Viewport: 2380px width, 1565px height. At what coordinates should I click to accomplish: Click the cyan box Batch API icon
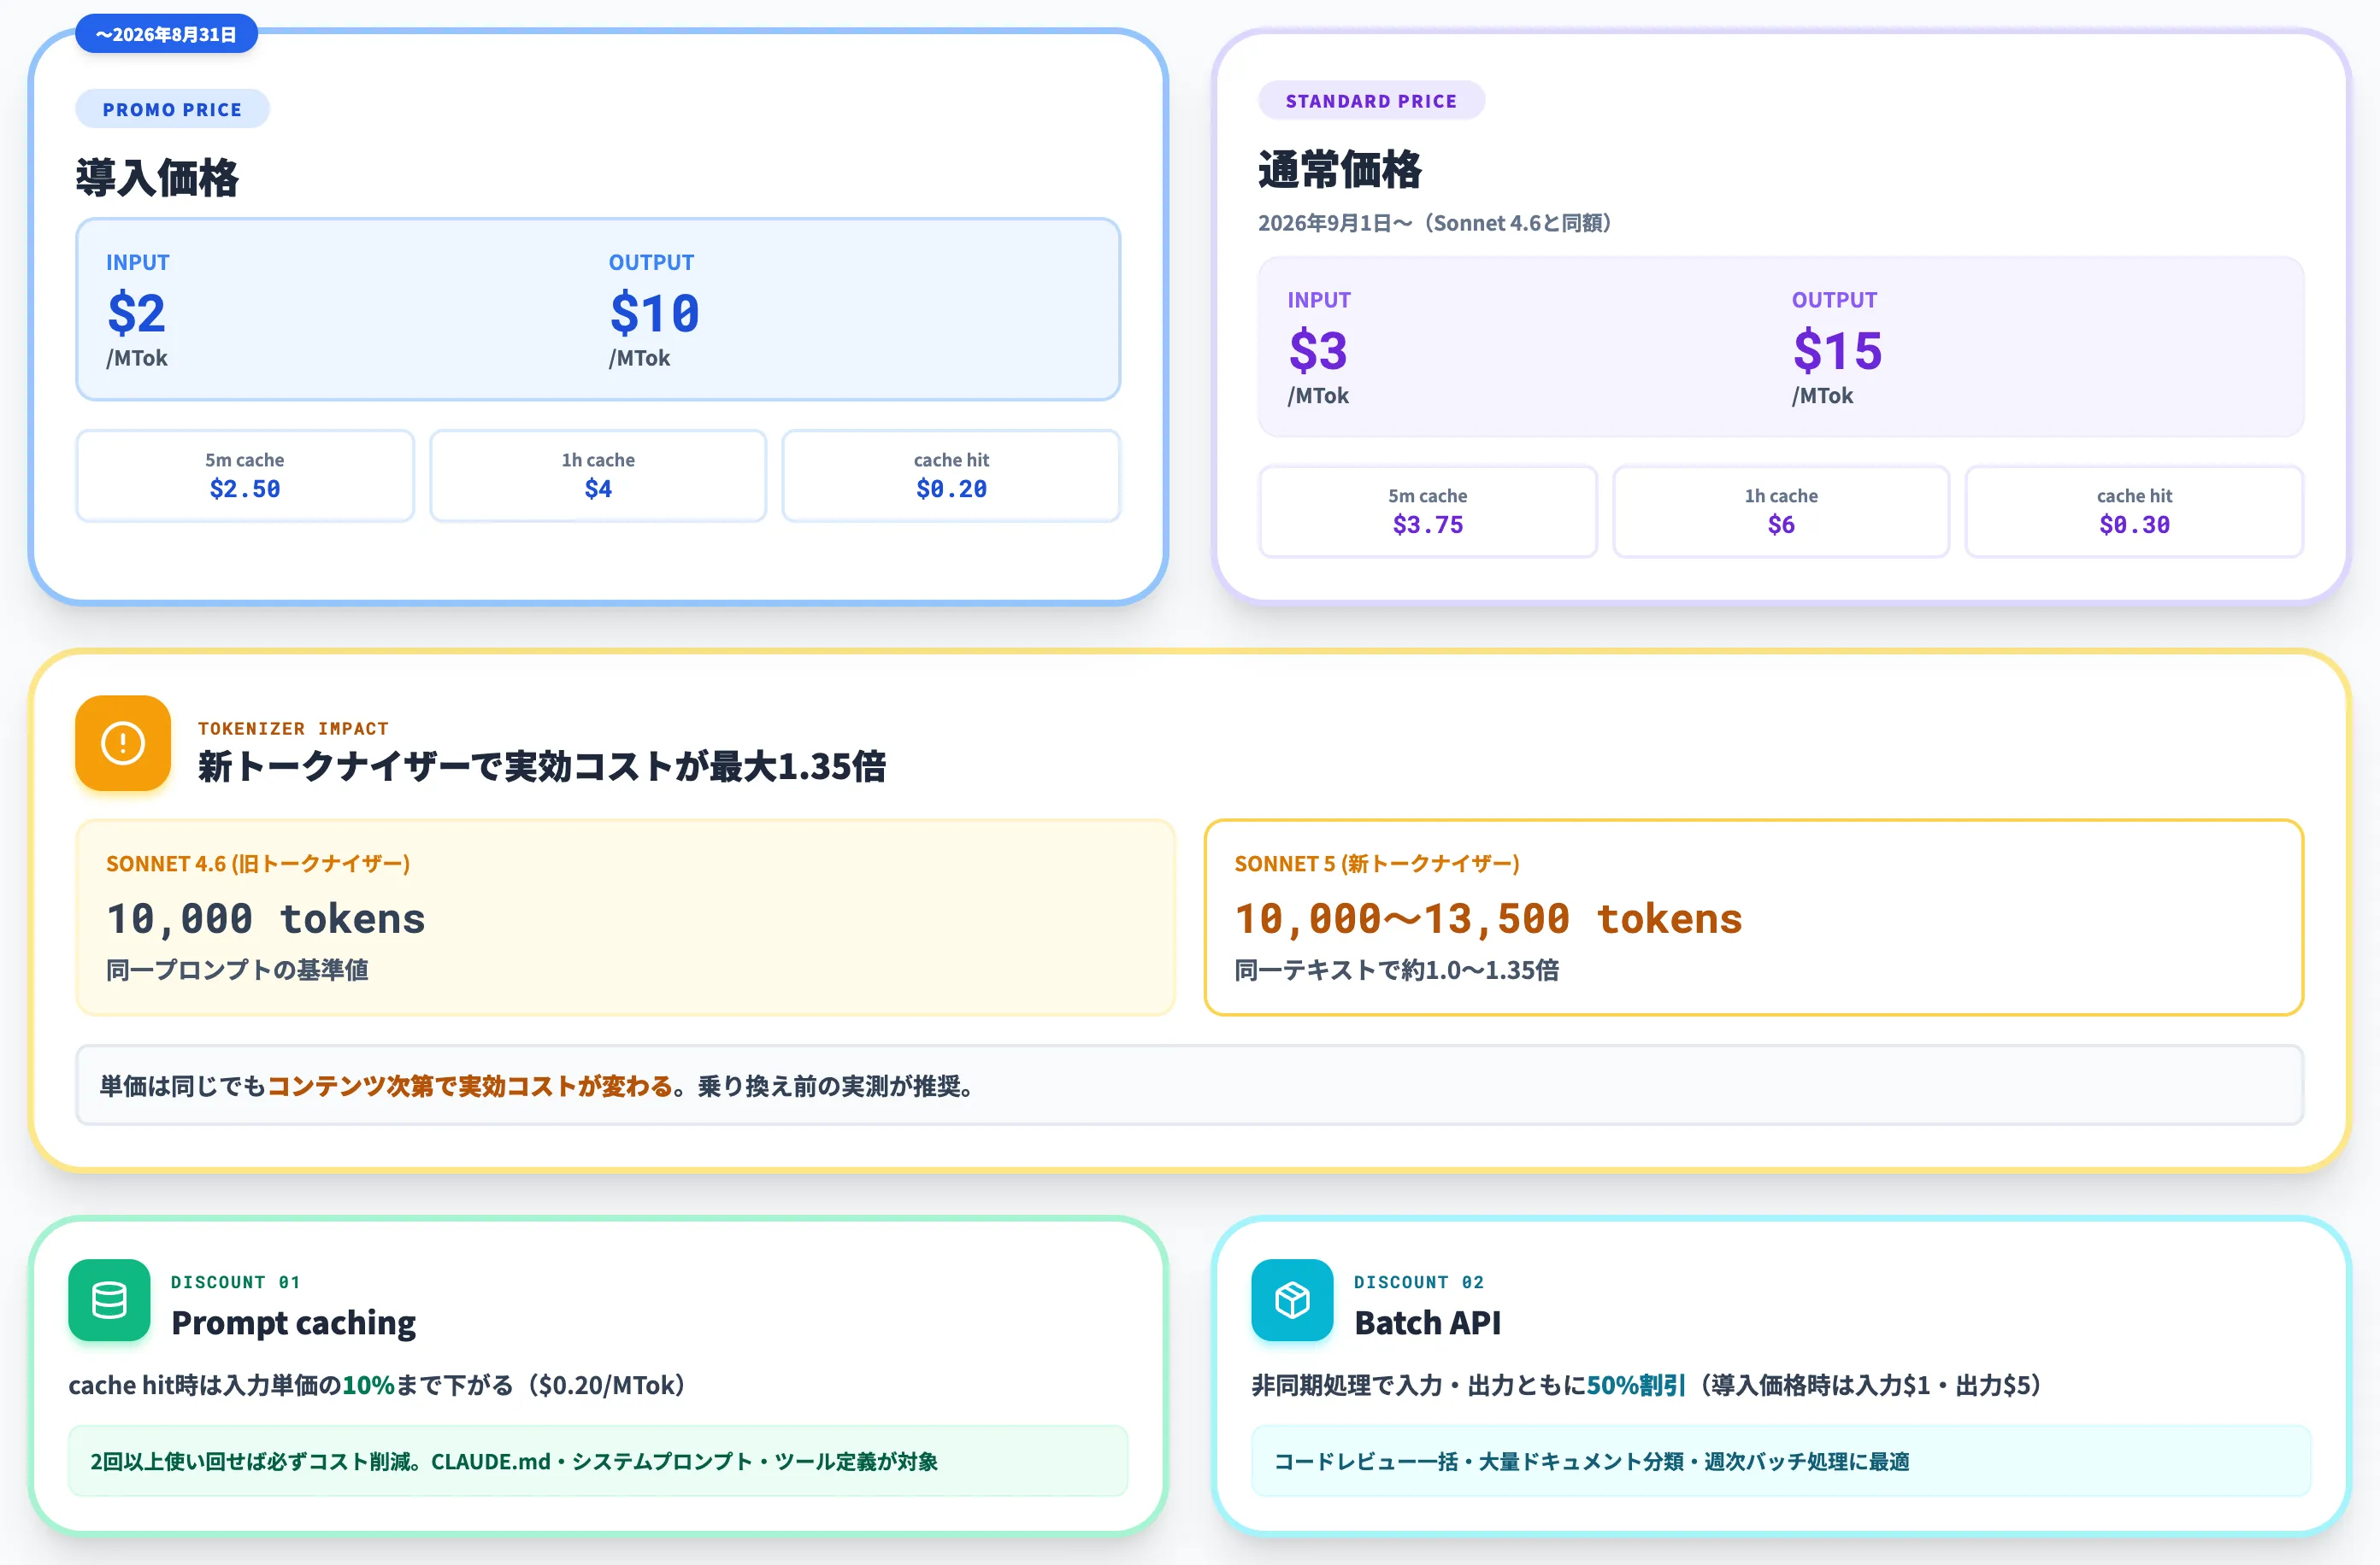[1292, 1299]
